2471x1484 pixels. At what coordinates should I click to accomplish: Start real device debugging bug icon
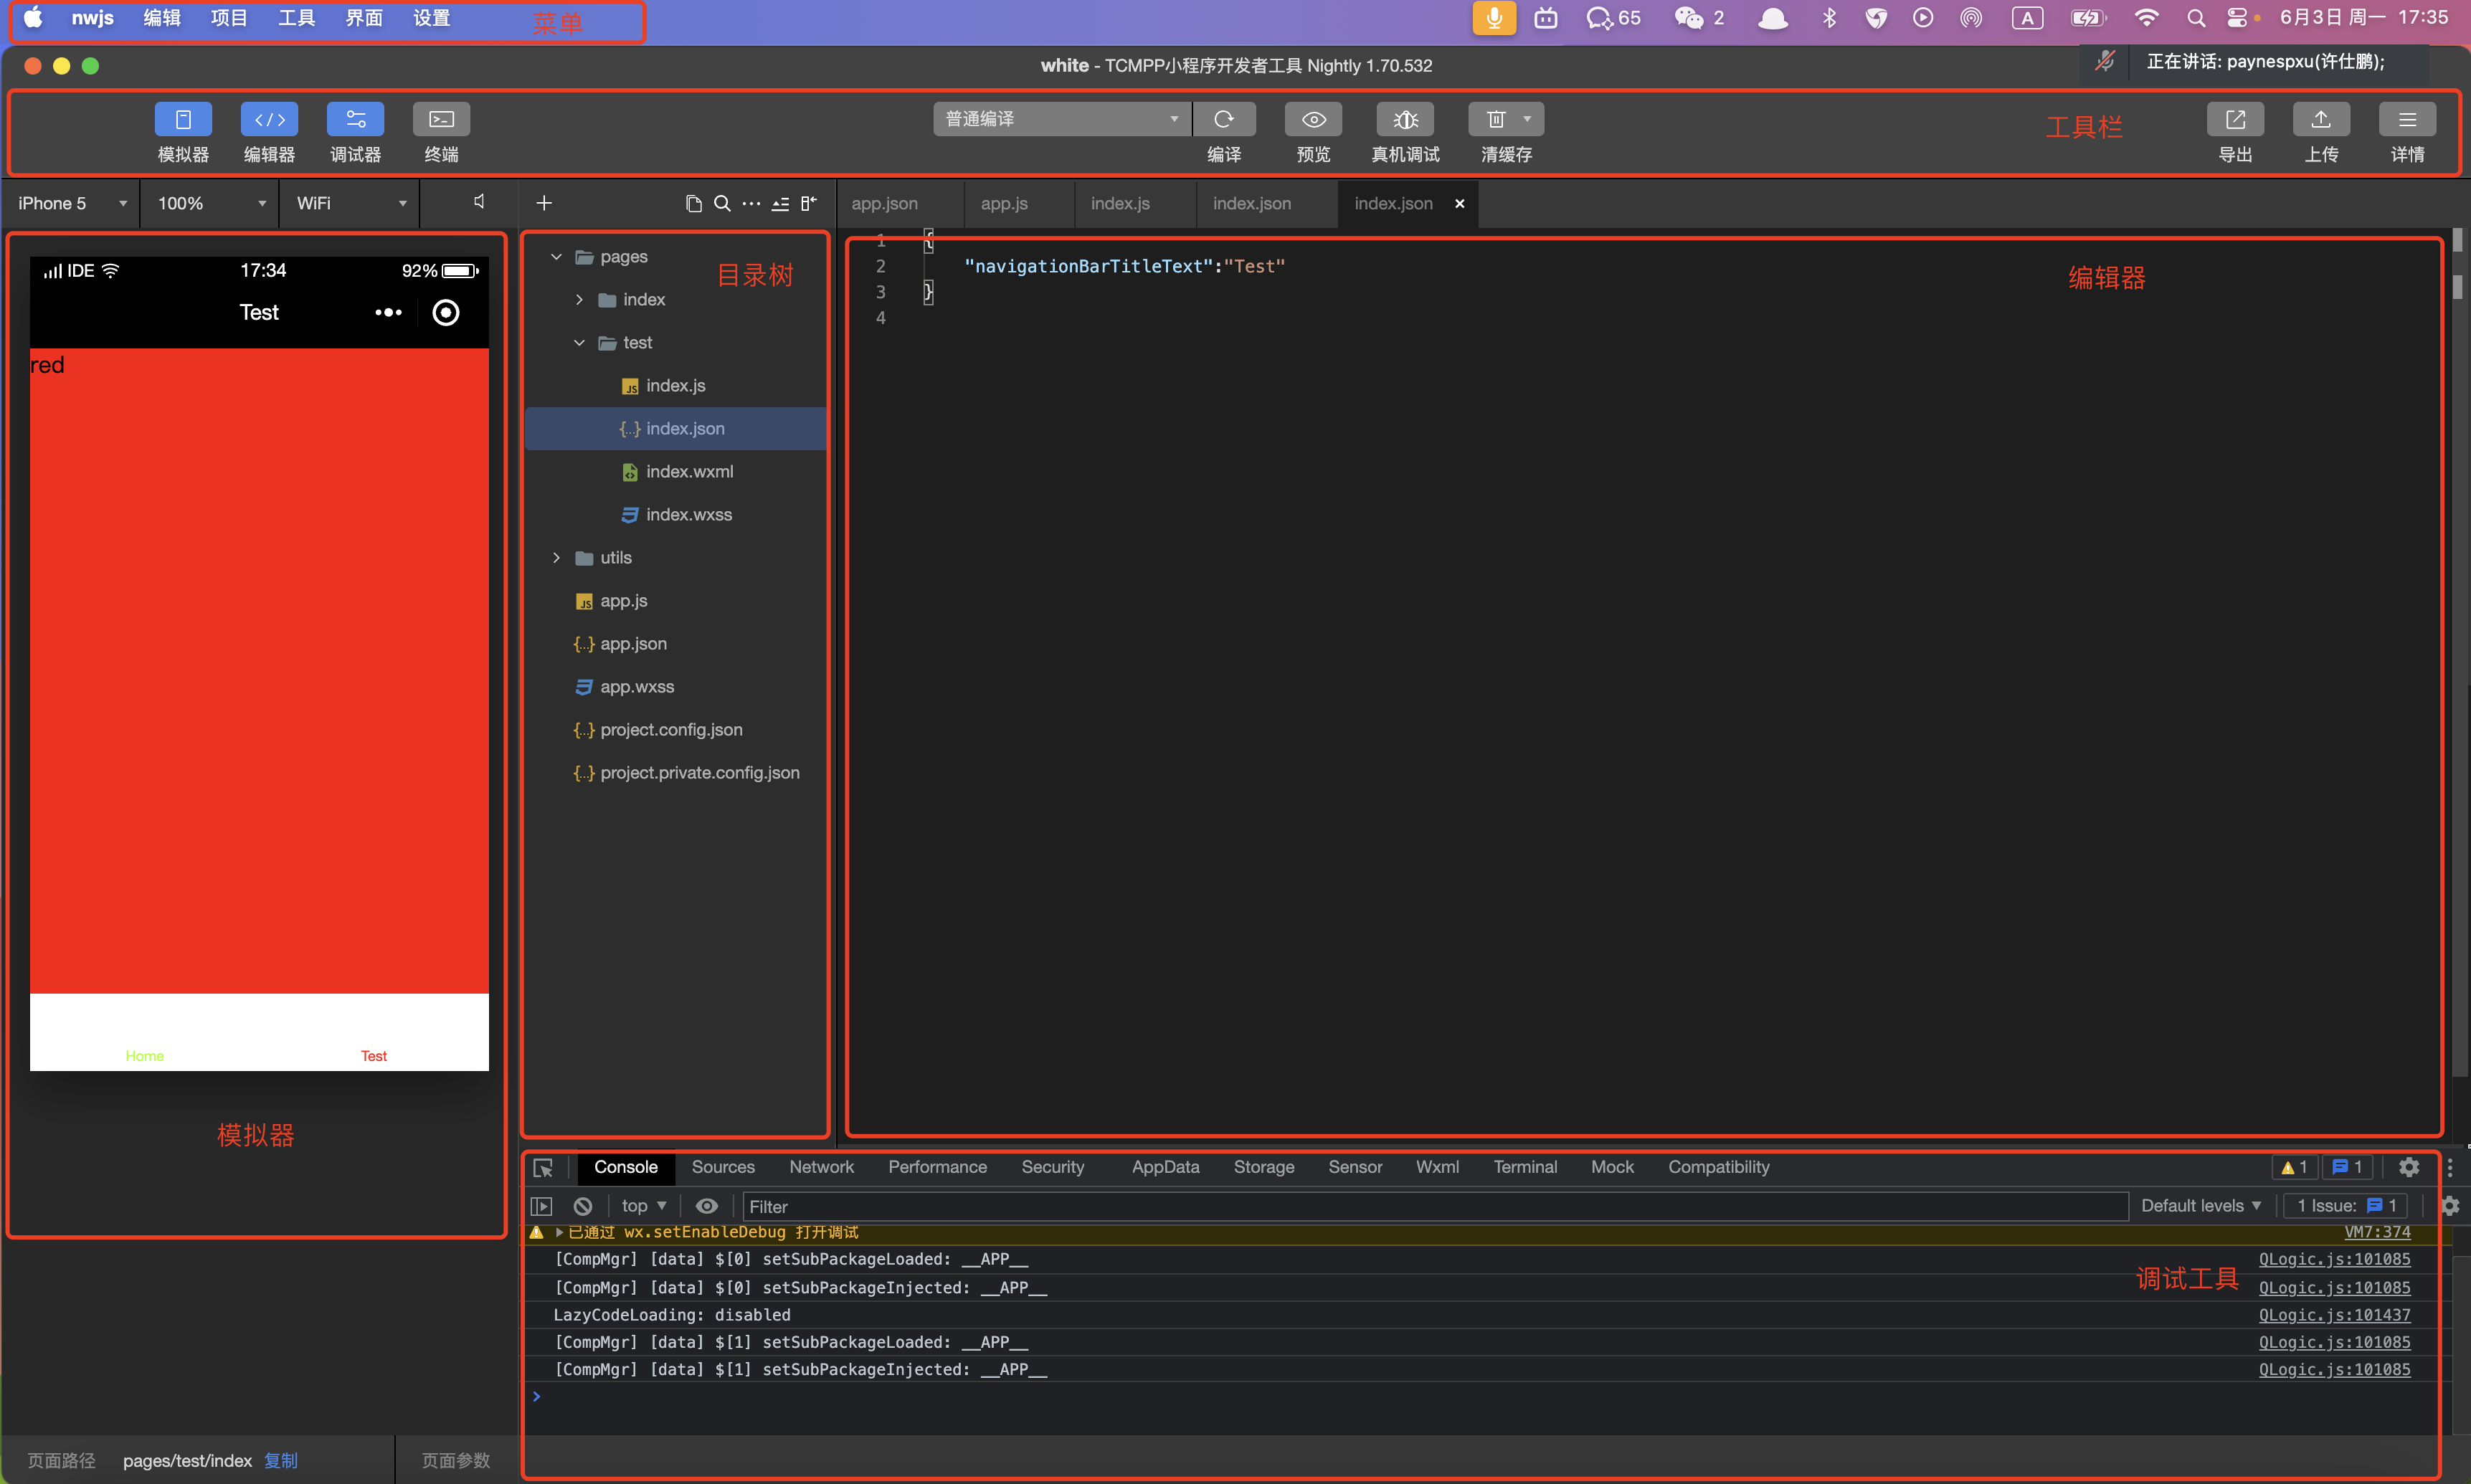click(1405, 119)
